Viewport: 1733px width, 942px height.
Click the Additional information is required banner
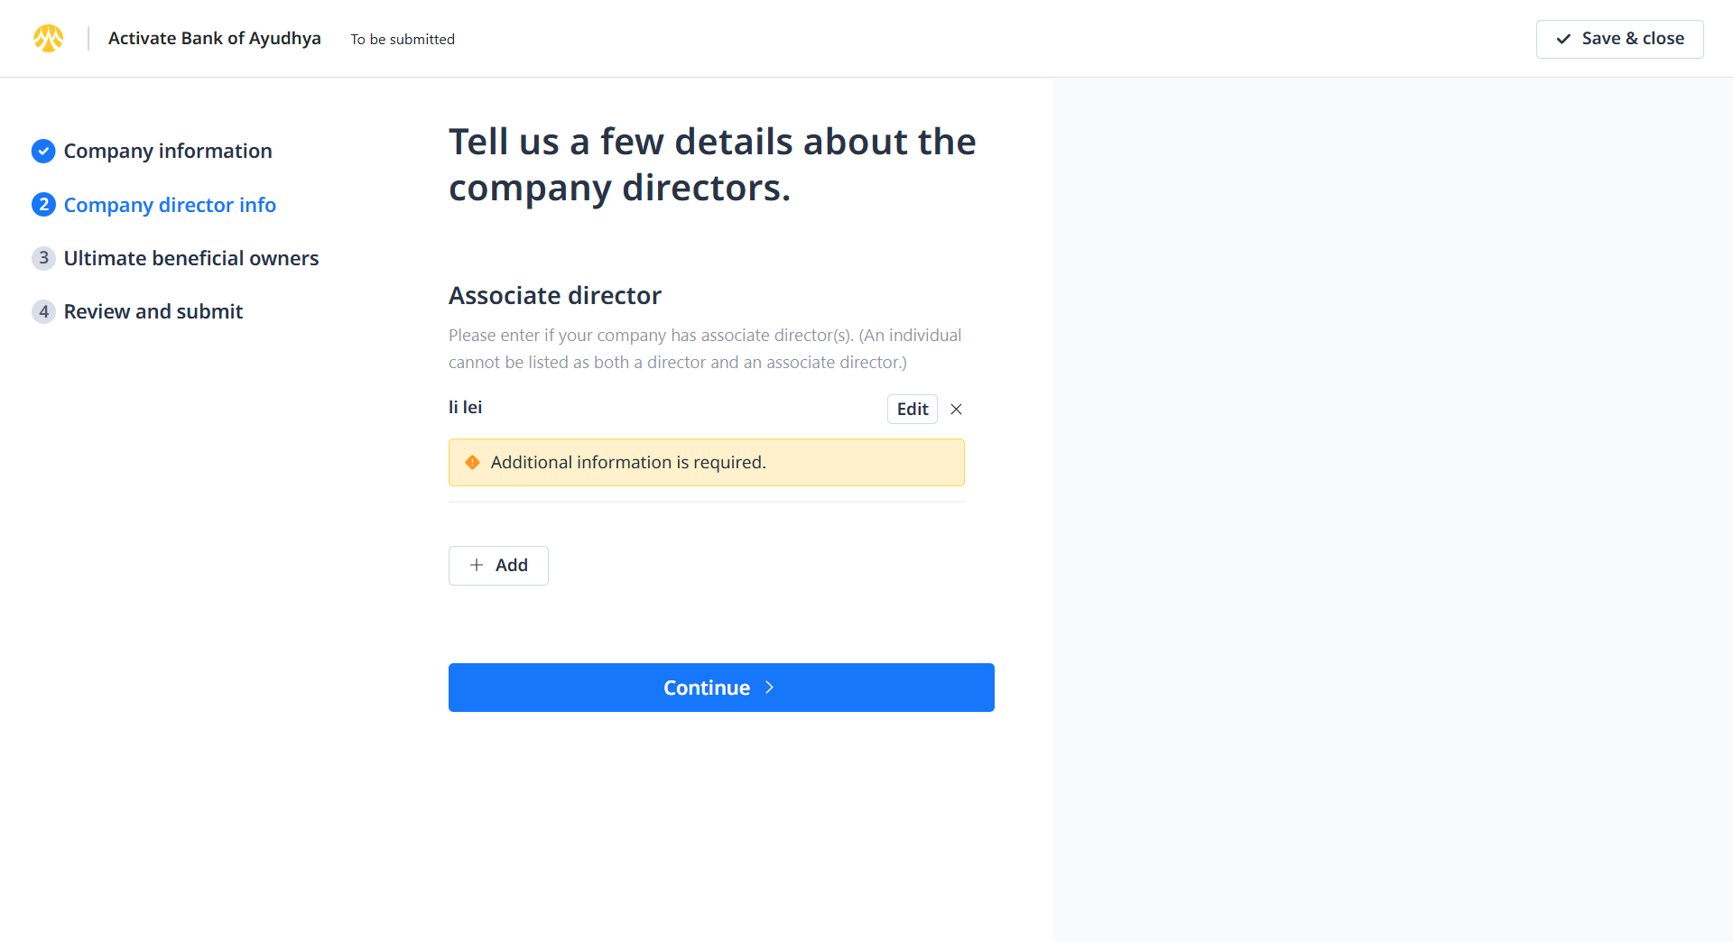[x=706, y=463]
